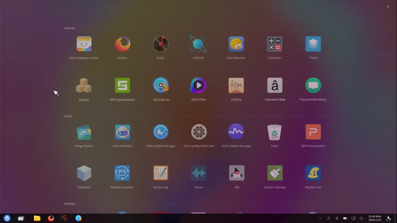397x223 pixels.
Task: Launch Kylin Software Center
Action: (x=84, y=44)
